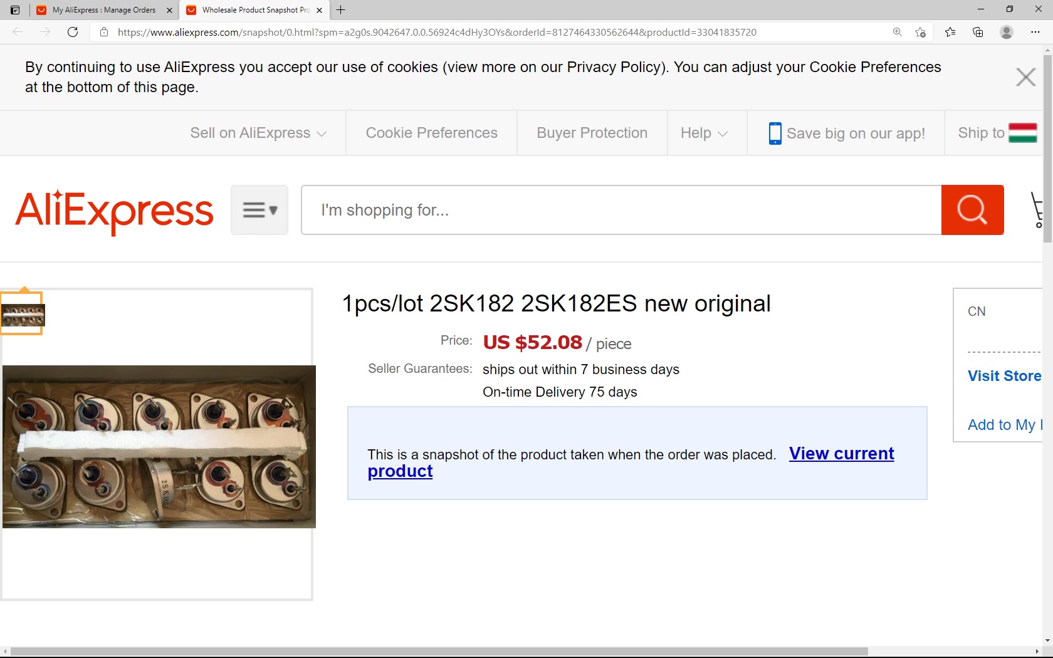
Task: Dismiss the cookie notice with X
Action: 1025,77
